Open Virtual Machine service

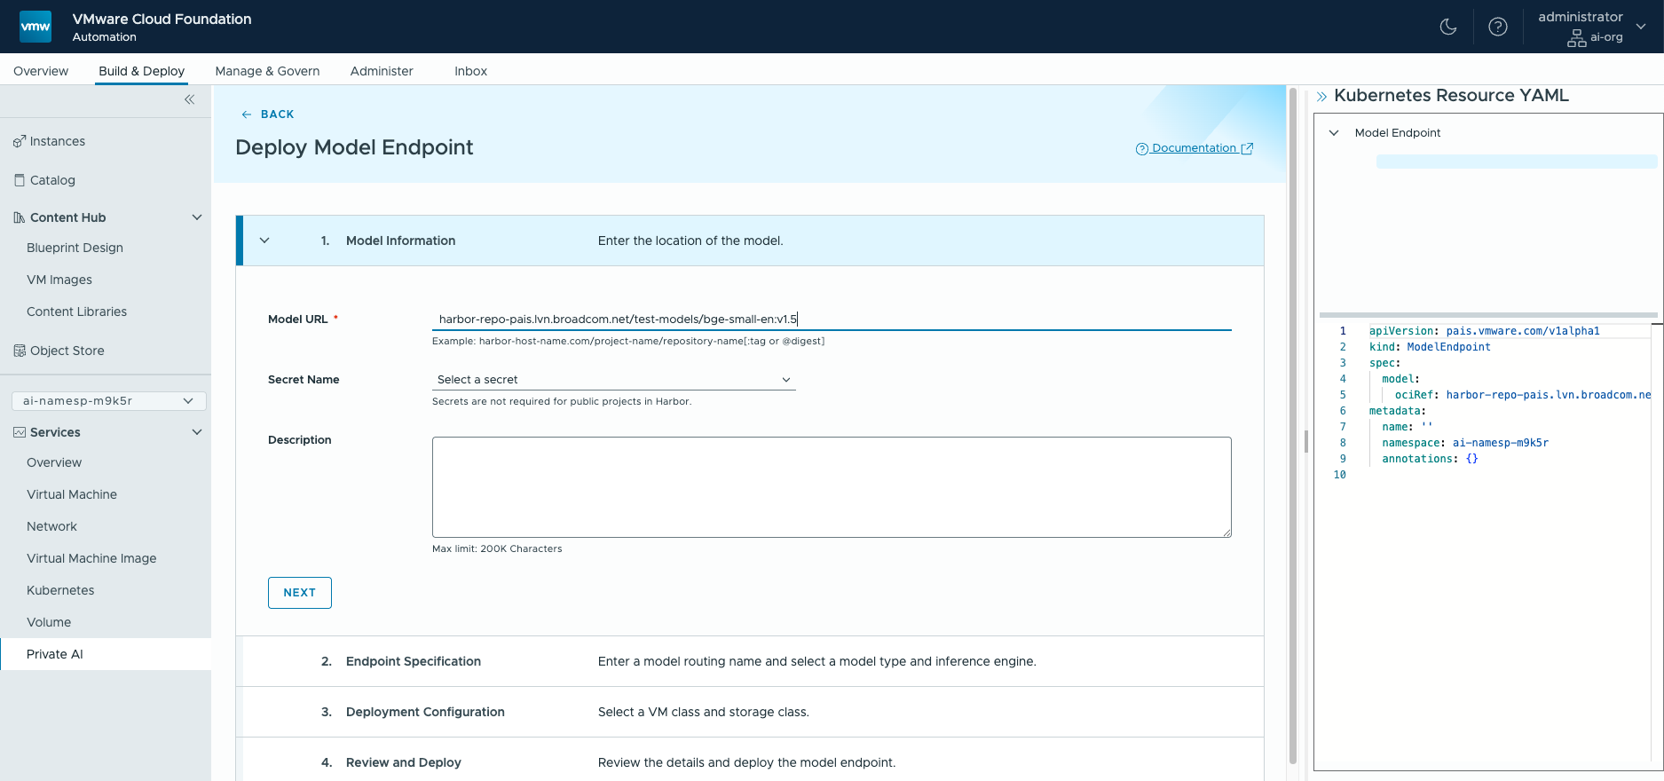click(x=72, y=494)
